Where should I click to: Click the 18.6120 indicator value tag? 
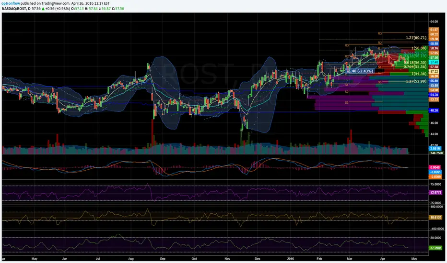point(435,217)
